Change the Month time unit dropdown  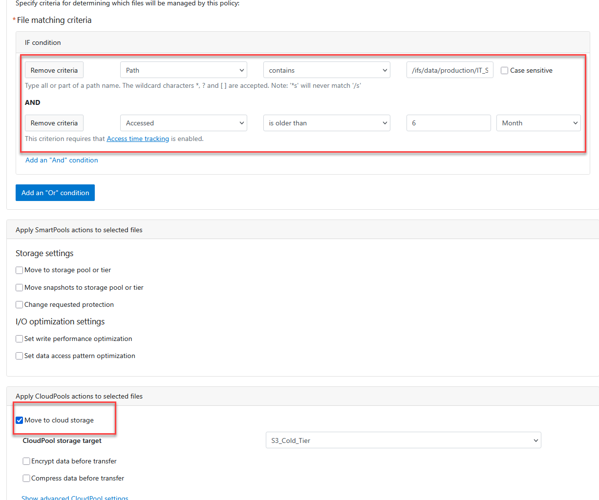click(538, 123)
